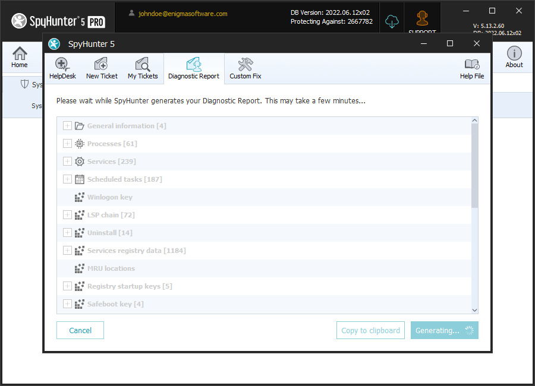Click the Generating... button

click(x=444, y=330)
